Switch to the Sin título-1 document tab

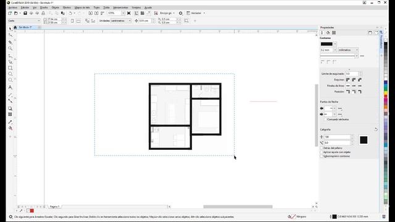click(25, 27)
